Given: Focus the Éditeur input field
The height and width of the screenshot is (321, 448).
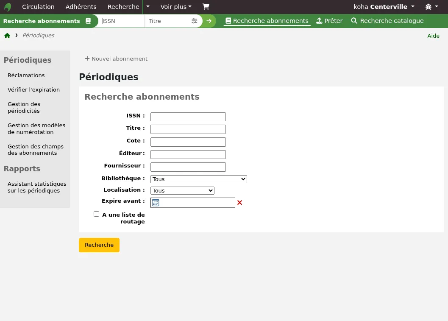Looking at the screenshot, I should point(188,154).
